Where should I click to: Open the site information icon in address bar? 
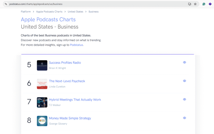[6, 4]
